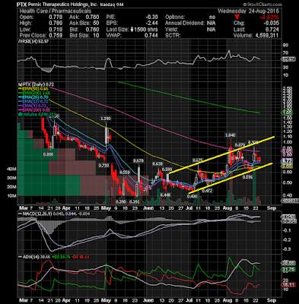Click the cyan EMA(20) legend entry
Screen dimensions: 299x304
coord(33,97)
